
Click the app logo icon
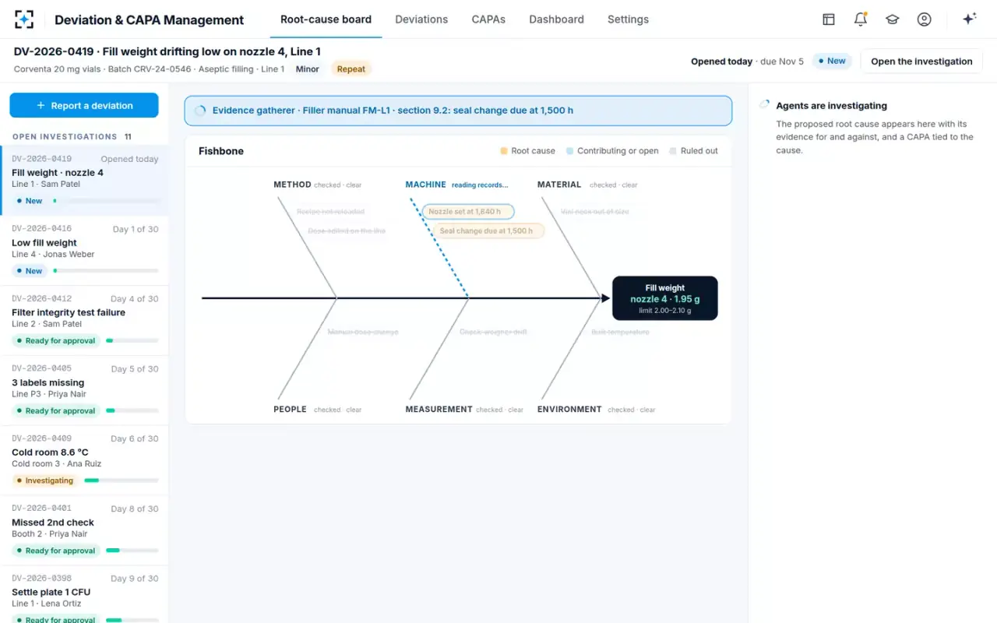click(x=24, y=19)
